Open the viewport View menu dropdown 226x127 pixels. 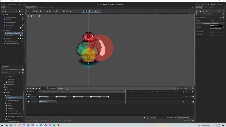click(79, 11)
